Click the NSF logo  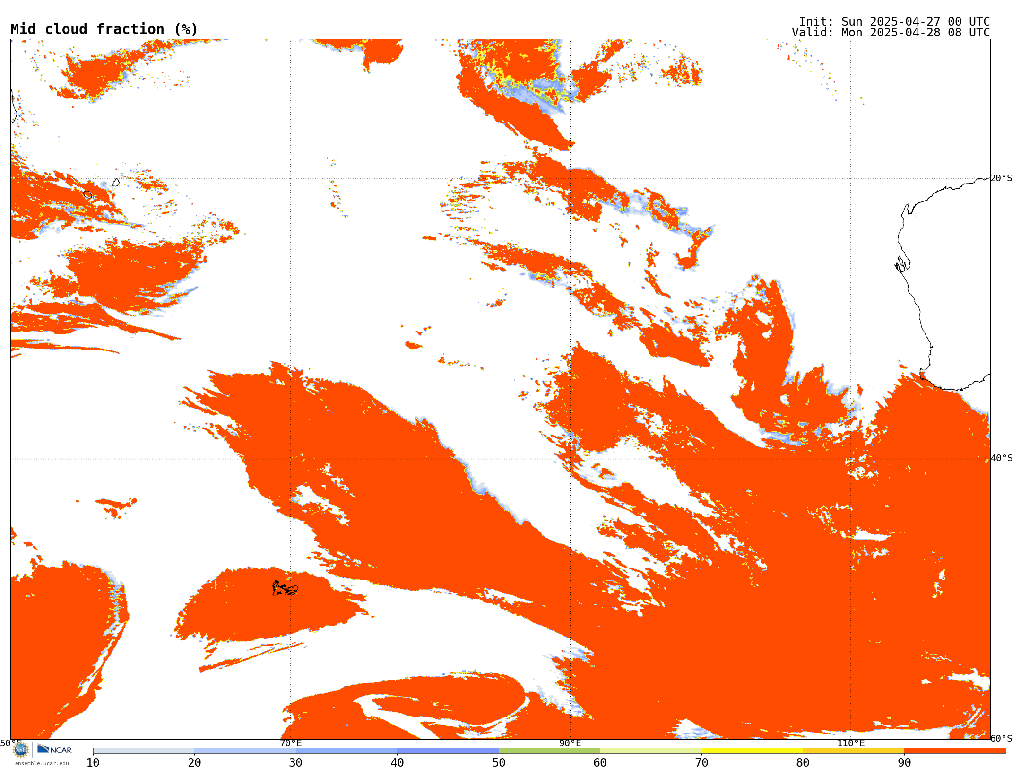point(21,750)
